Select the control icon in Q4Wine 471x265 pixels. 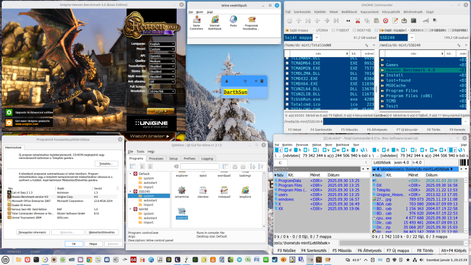(x=182, y=214)
